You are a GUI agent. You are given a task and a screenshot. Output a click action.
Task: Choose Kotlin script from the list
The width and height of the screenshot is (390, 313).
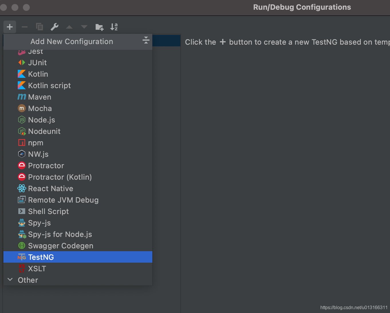pyautogui.click(x=78, y=85)
